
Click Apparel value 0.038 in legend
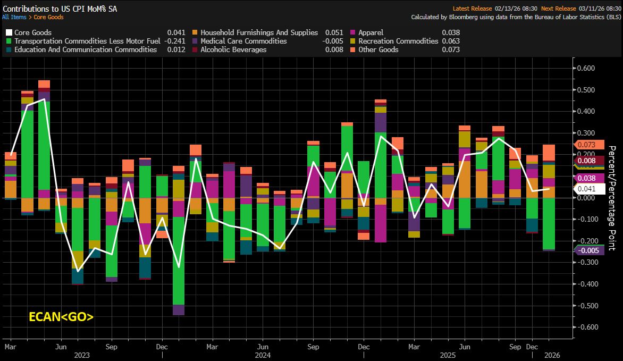[451, 32]
